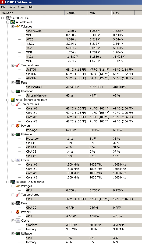Click the Max column header

123,13
